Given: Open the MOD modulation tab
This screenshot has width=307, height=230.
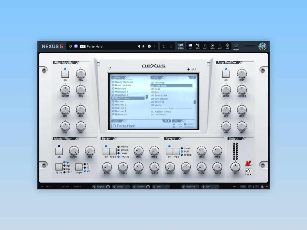Looking at the screenshot, I should point(213,46).
